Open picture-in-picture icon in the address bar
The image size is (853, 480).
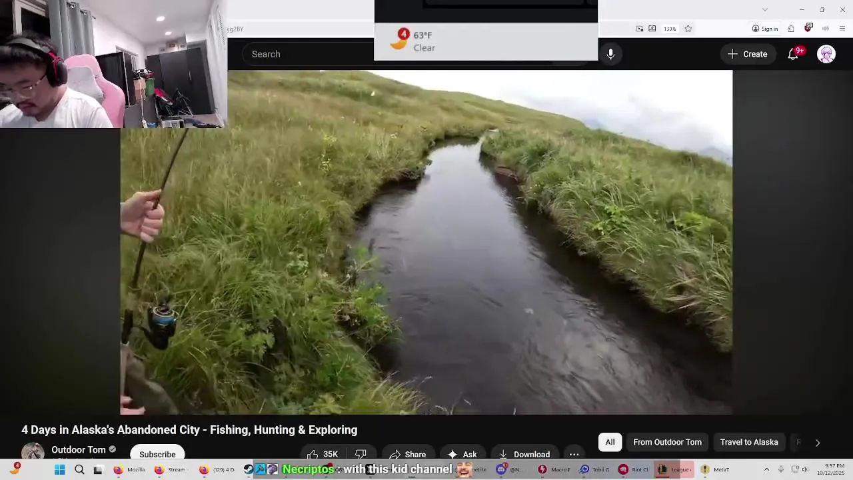click(640, 29)
